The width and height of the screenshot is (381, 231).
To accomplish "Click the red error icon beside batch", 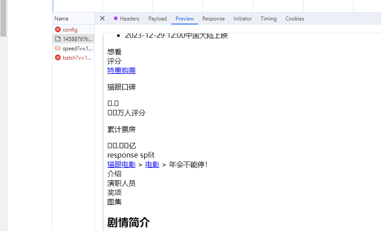I will point(58,57).
